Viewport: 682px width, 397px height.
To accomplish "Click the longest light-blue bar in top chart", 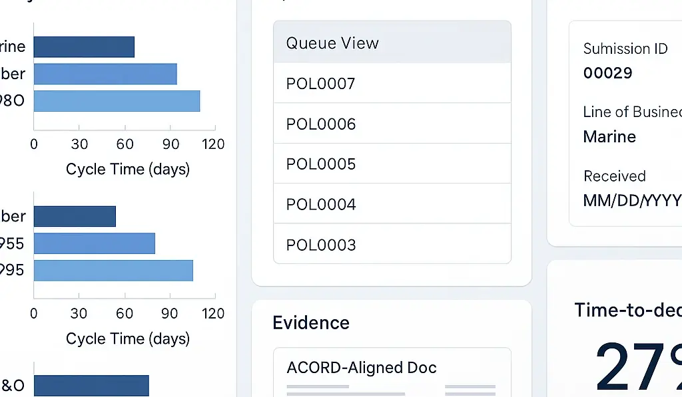I will tap(117, 101).
